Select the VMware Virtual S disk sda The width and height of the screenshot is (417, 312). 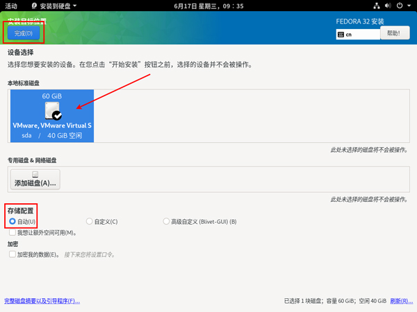point(52,115)
